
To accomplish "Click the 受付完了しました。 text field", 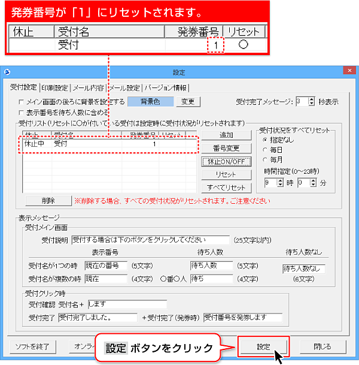I will pyautogui.click(x=98, y=318).
